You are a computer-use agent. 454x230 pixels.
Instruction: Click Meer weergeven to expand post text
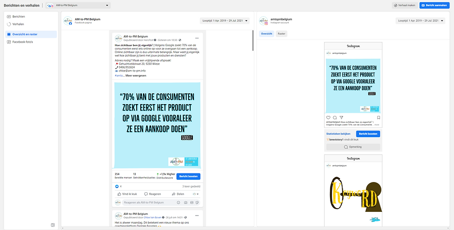pyautogui.click(x=136, y=76)
